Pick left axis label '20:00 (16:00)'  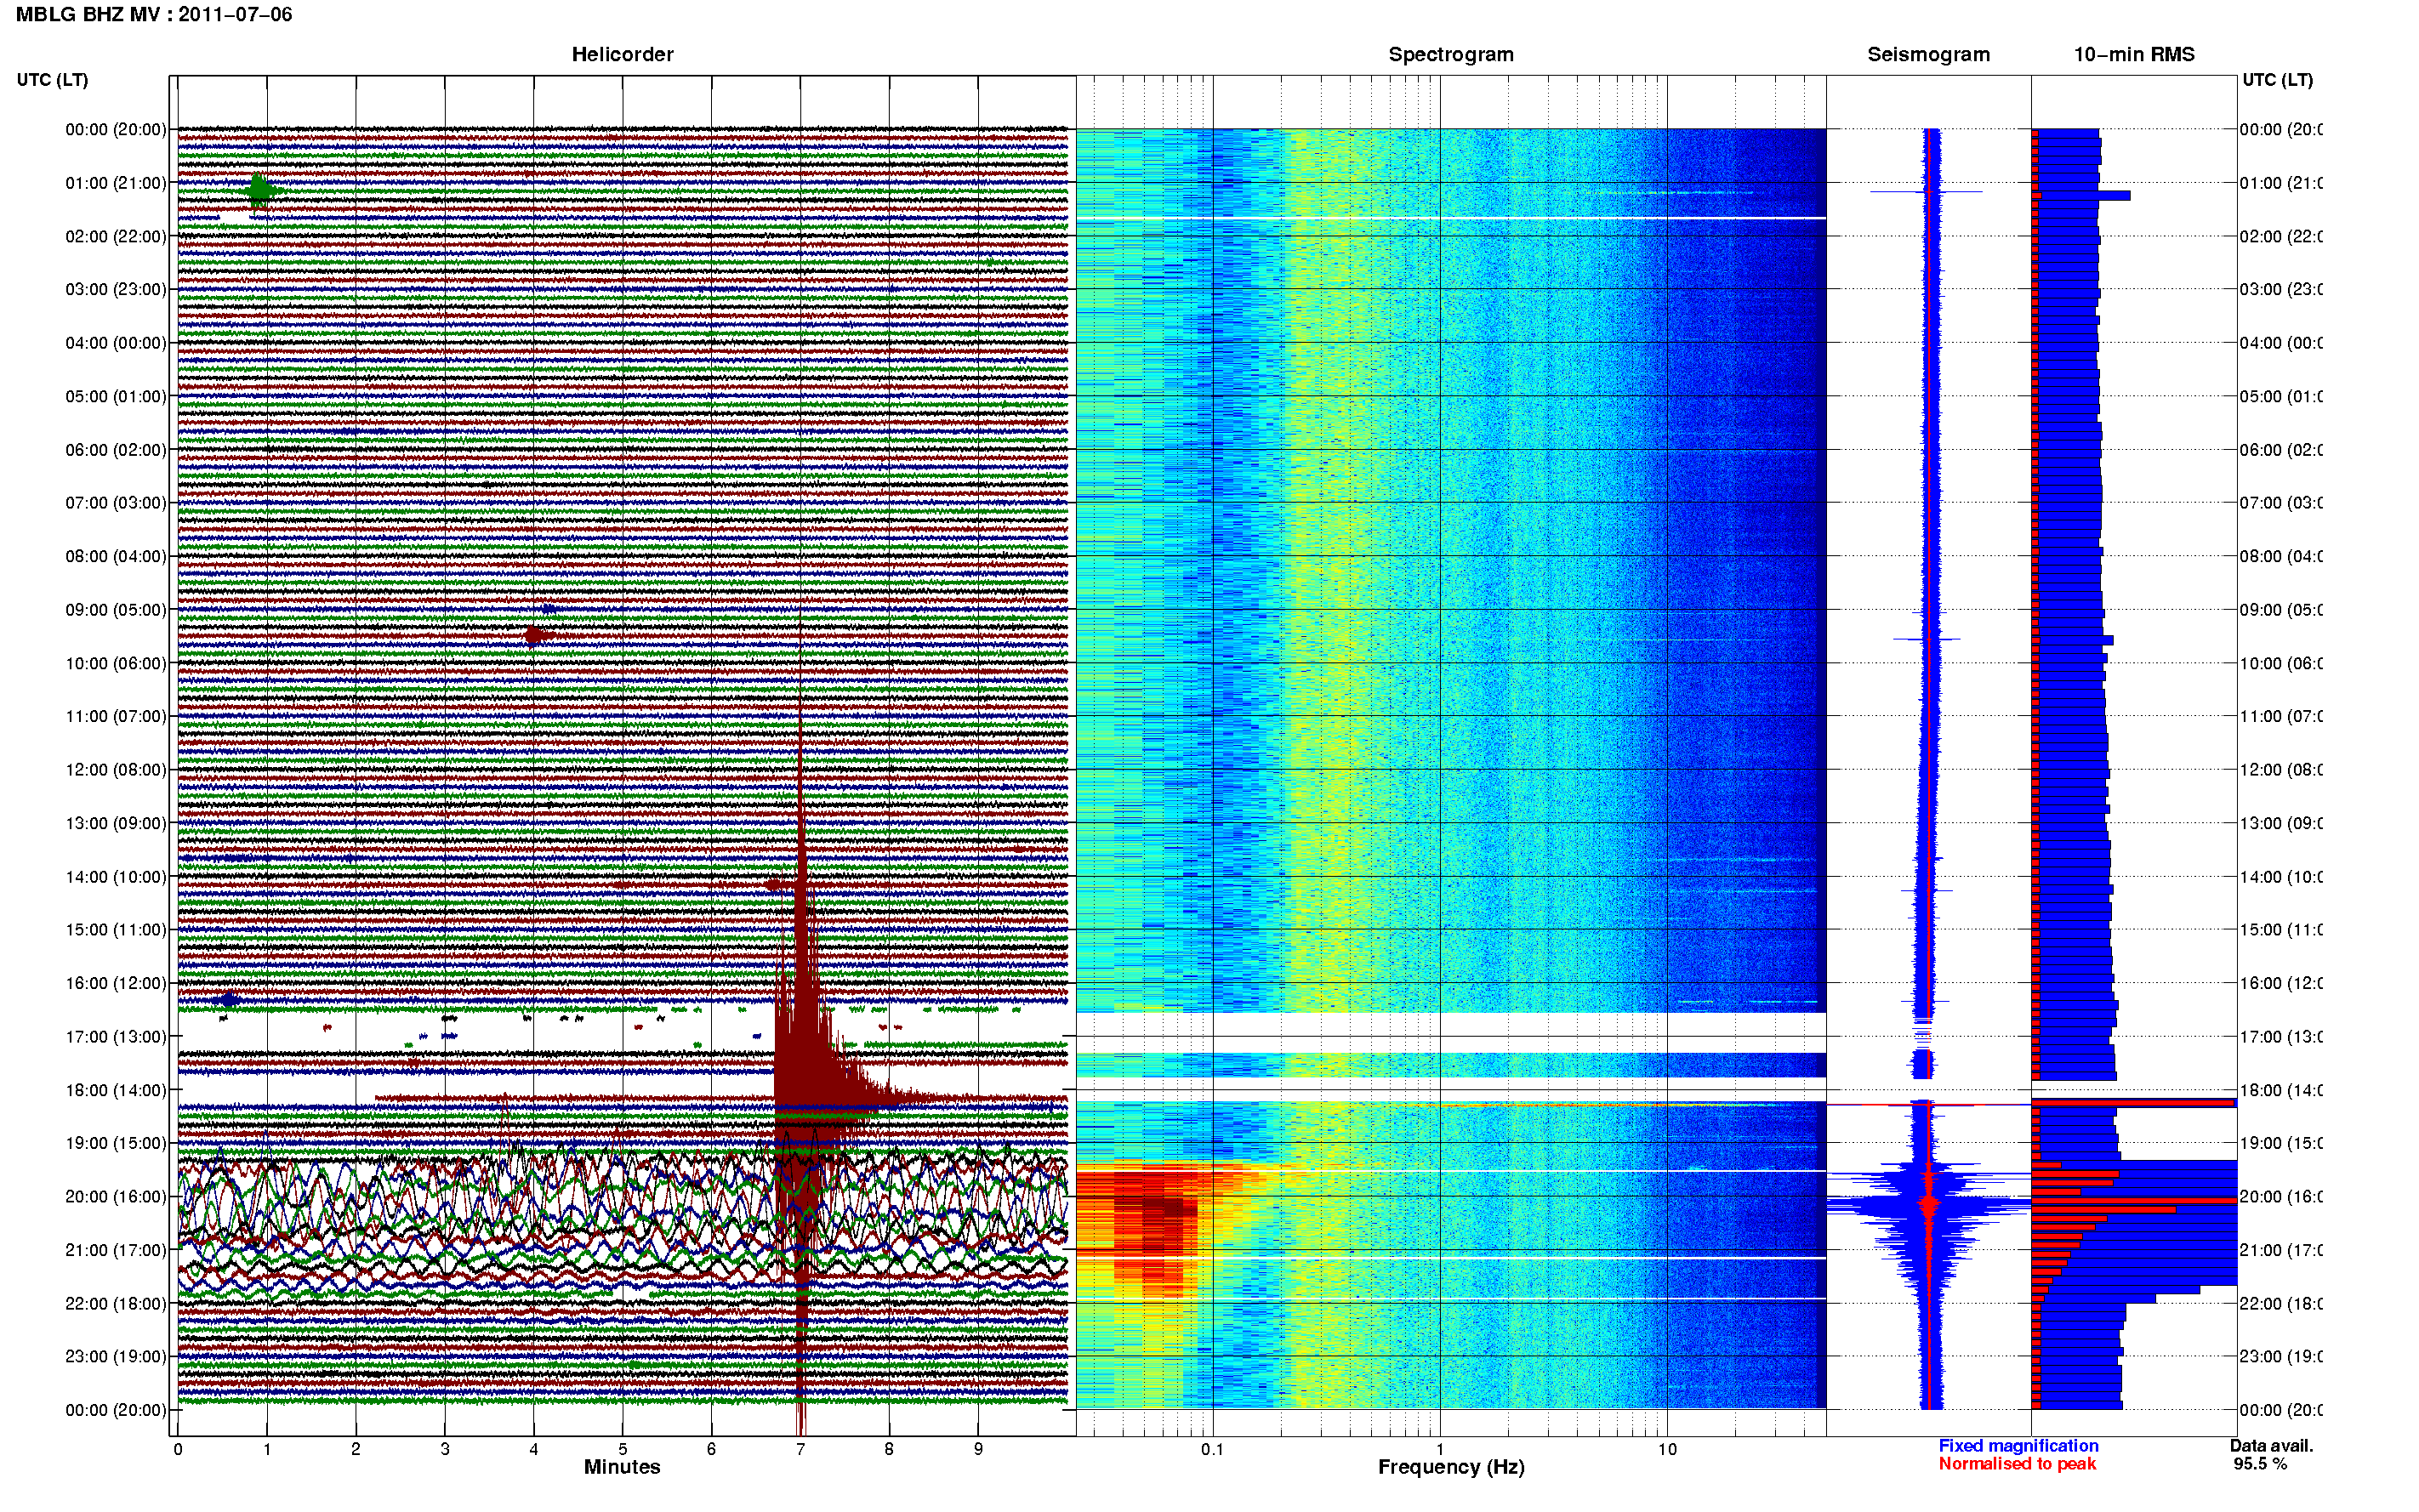(x=116, y=1196)
